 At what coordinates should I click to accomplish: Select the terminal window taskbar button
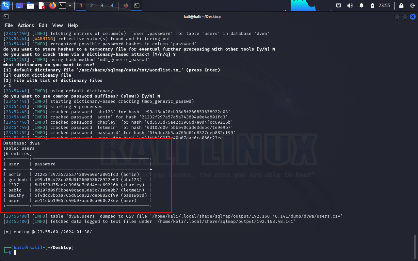click(137, 6)
